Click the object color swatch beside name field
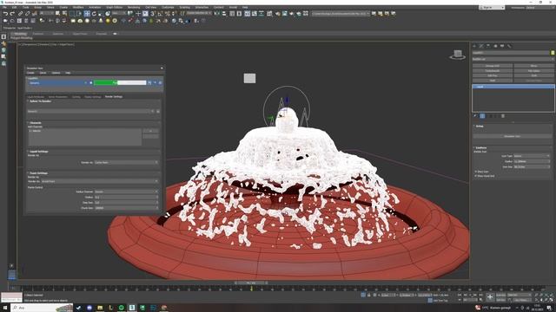The height and width of the screenshot is (312, 556). click(553, 53)
